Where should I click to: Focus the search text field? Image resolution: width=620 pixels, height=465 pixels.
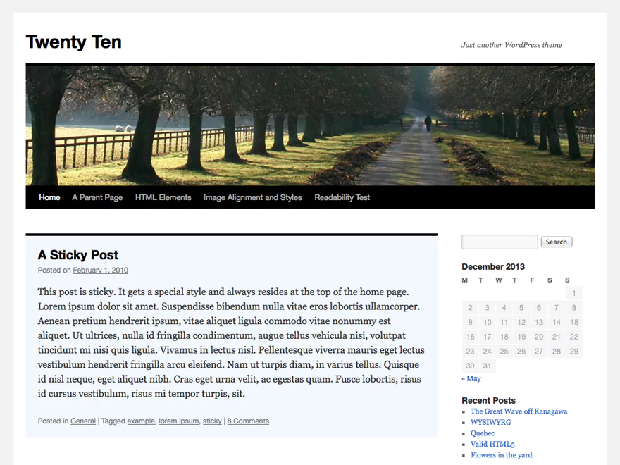pyautogui.click(x=500, y=242)
